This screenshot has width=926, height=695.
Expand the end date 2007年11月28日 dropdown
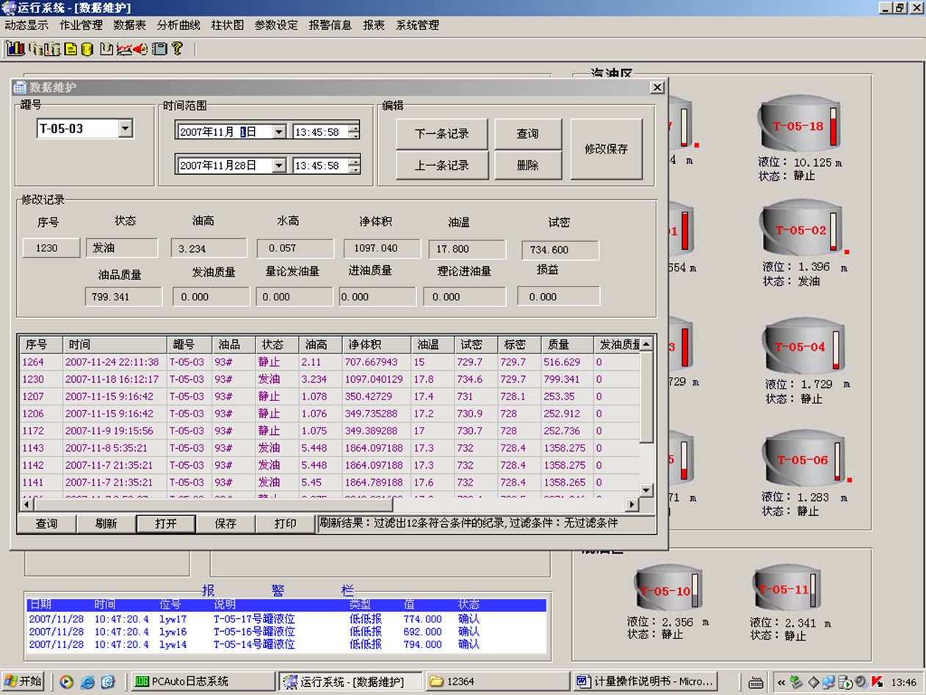pos(279,166)
